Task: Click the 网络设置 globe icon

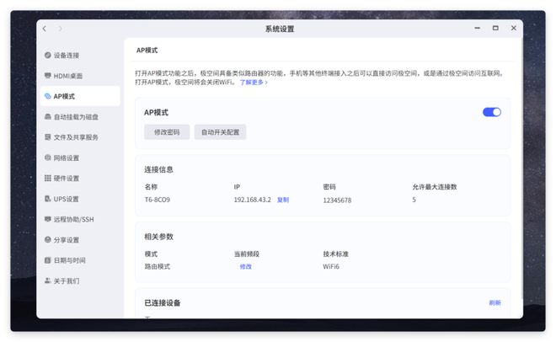Action: [x=48, y=158]
